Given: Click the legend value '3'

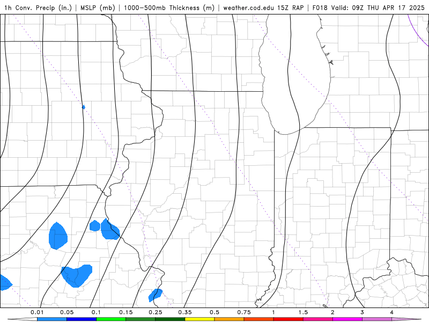Looking at the screenshot, I should tap(363, 312).
